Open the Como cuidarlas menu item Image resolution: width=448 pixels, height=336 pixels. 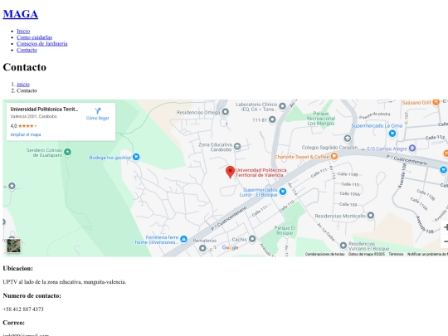pos(34,37)
